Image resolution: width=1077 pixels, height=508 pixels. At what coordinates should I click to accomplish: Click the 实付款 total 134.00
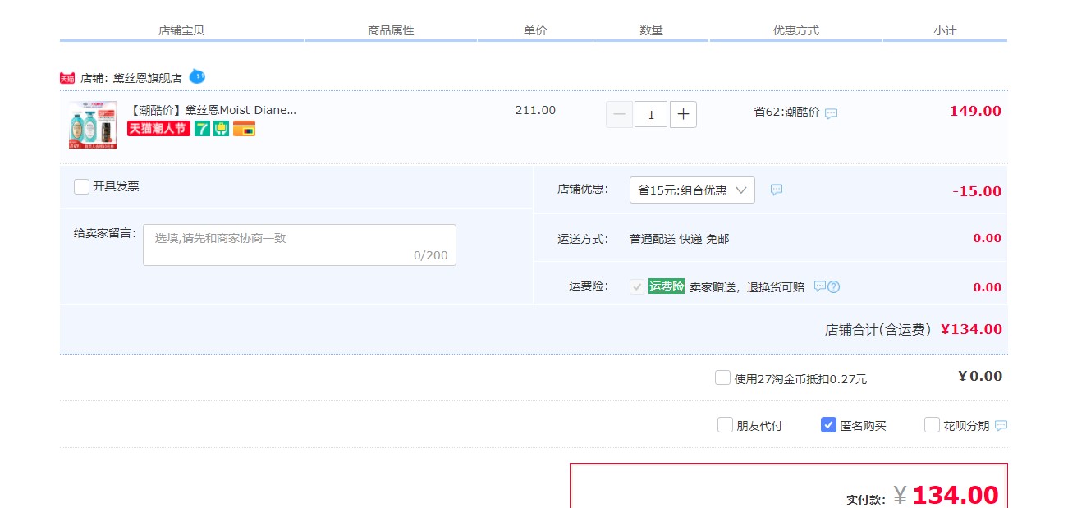tap(956, 495)
